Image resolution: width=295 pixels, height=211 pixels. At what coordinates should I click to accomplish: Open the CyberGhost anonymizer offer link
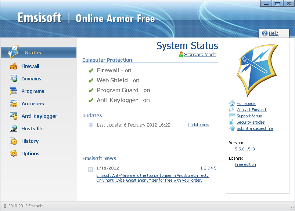[150, 180]
